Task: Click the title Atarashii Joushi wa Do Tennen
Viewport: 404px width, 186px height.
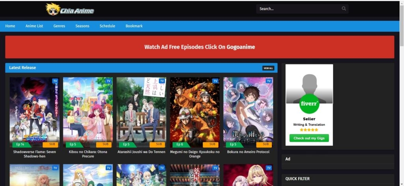Action: tap(141, 152)
